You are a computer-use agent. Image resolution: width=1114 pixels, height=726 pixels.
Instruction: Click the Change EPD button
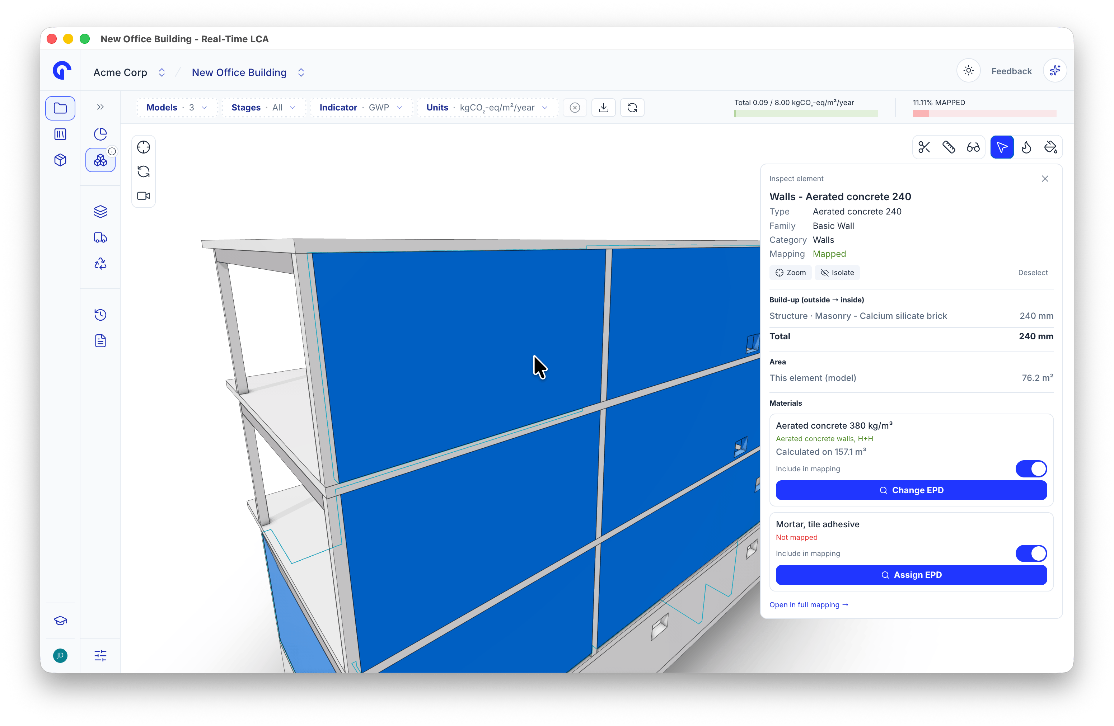coord(911,490)
